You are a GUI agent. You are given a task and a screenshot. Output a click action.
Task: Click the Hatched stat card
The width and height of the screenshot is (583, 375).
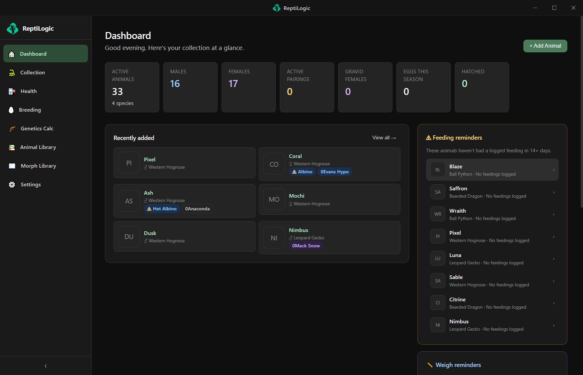point(482,87)
